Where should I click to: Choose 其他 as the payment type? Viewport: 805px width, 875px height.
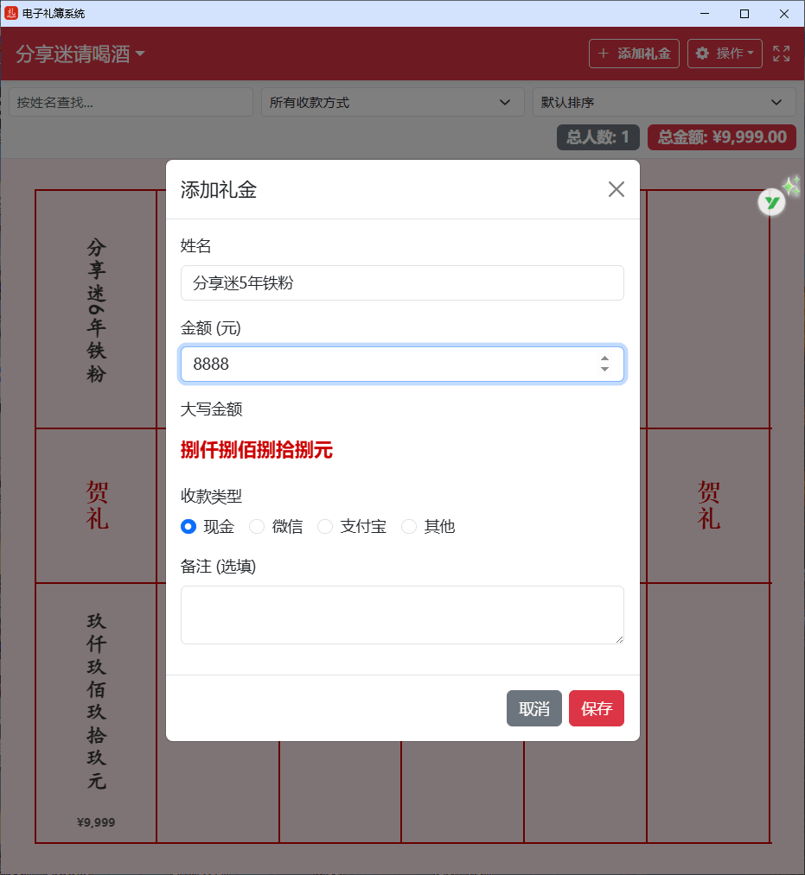tap(408, 526)
